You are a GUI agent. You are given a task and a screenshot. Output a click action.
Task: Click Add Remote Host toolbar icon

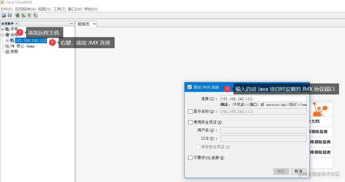click(18, 15)
